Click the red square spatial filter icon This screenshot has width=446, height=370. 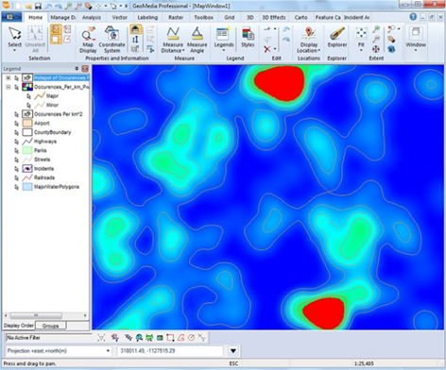(170, 338)
